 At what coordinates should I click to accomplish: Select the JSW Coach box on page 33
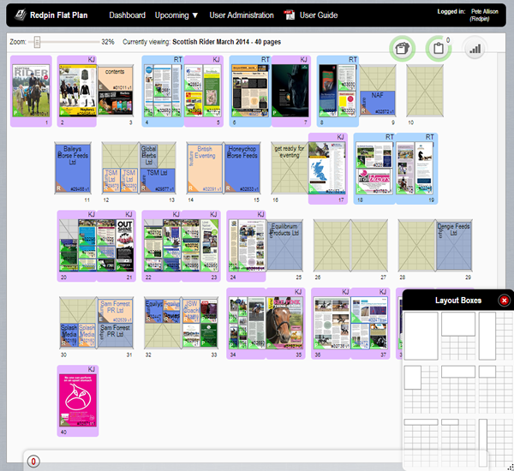[x=191, y=311]
